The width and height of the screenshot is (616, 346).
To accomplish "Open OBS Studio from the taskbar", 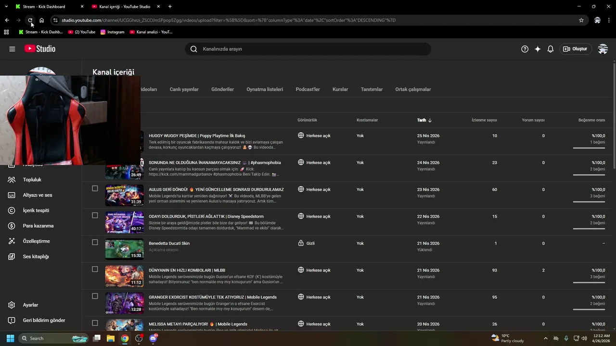I will [x=139, y=338].
